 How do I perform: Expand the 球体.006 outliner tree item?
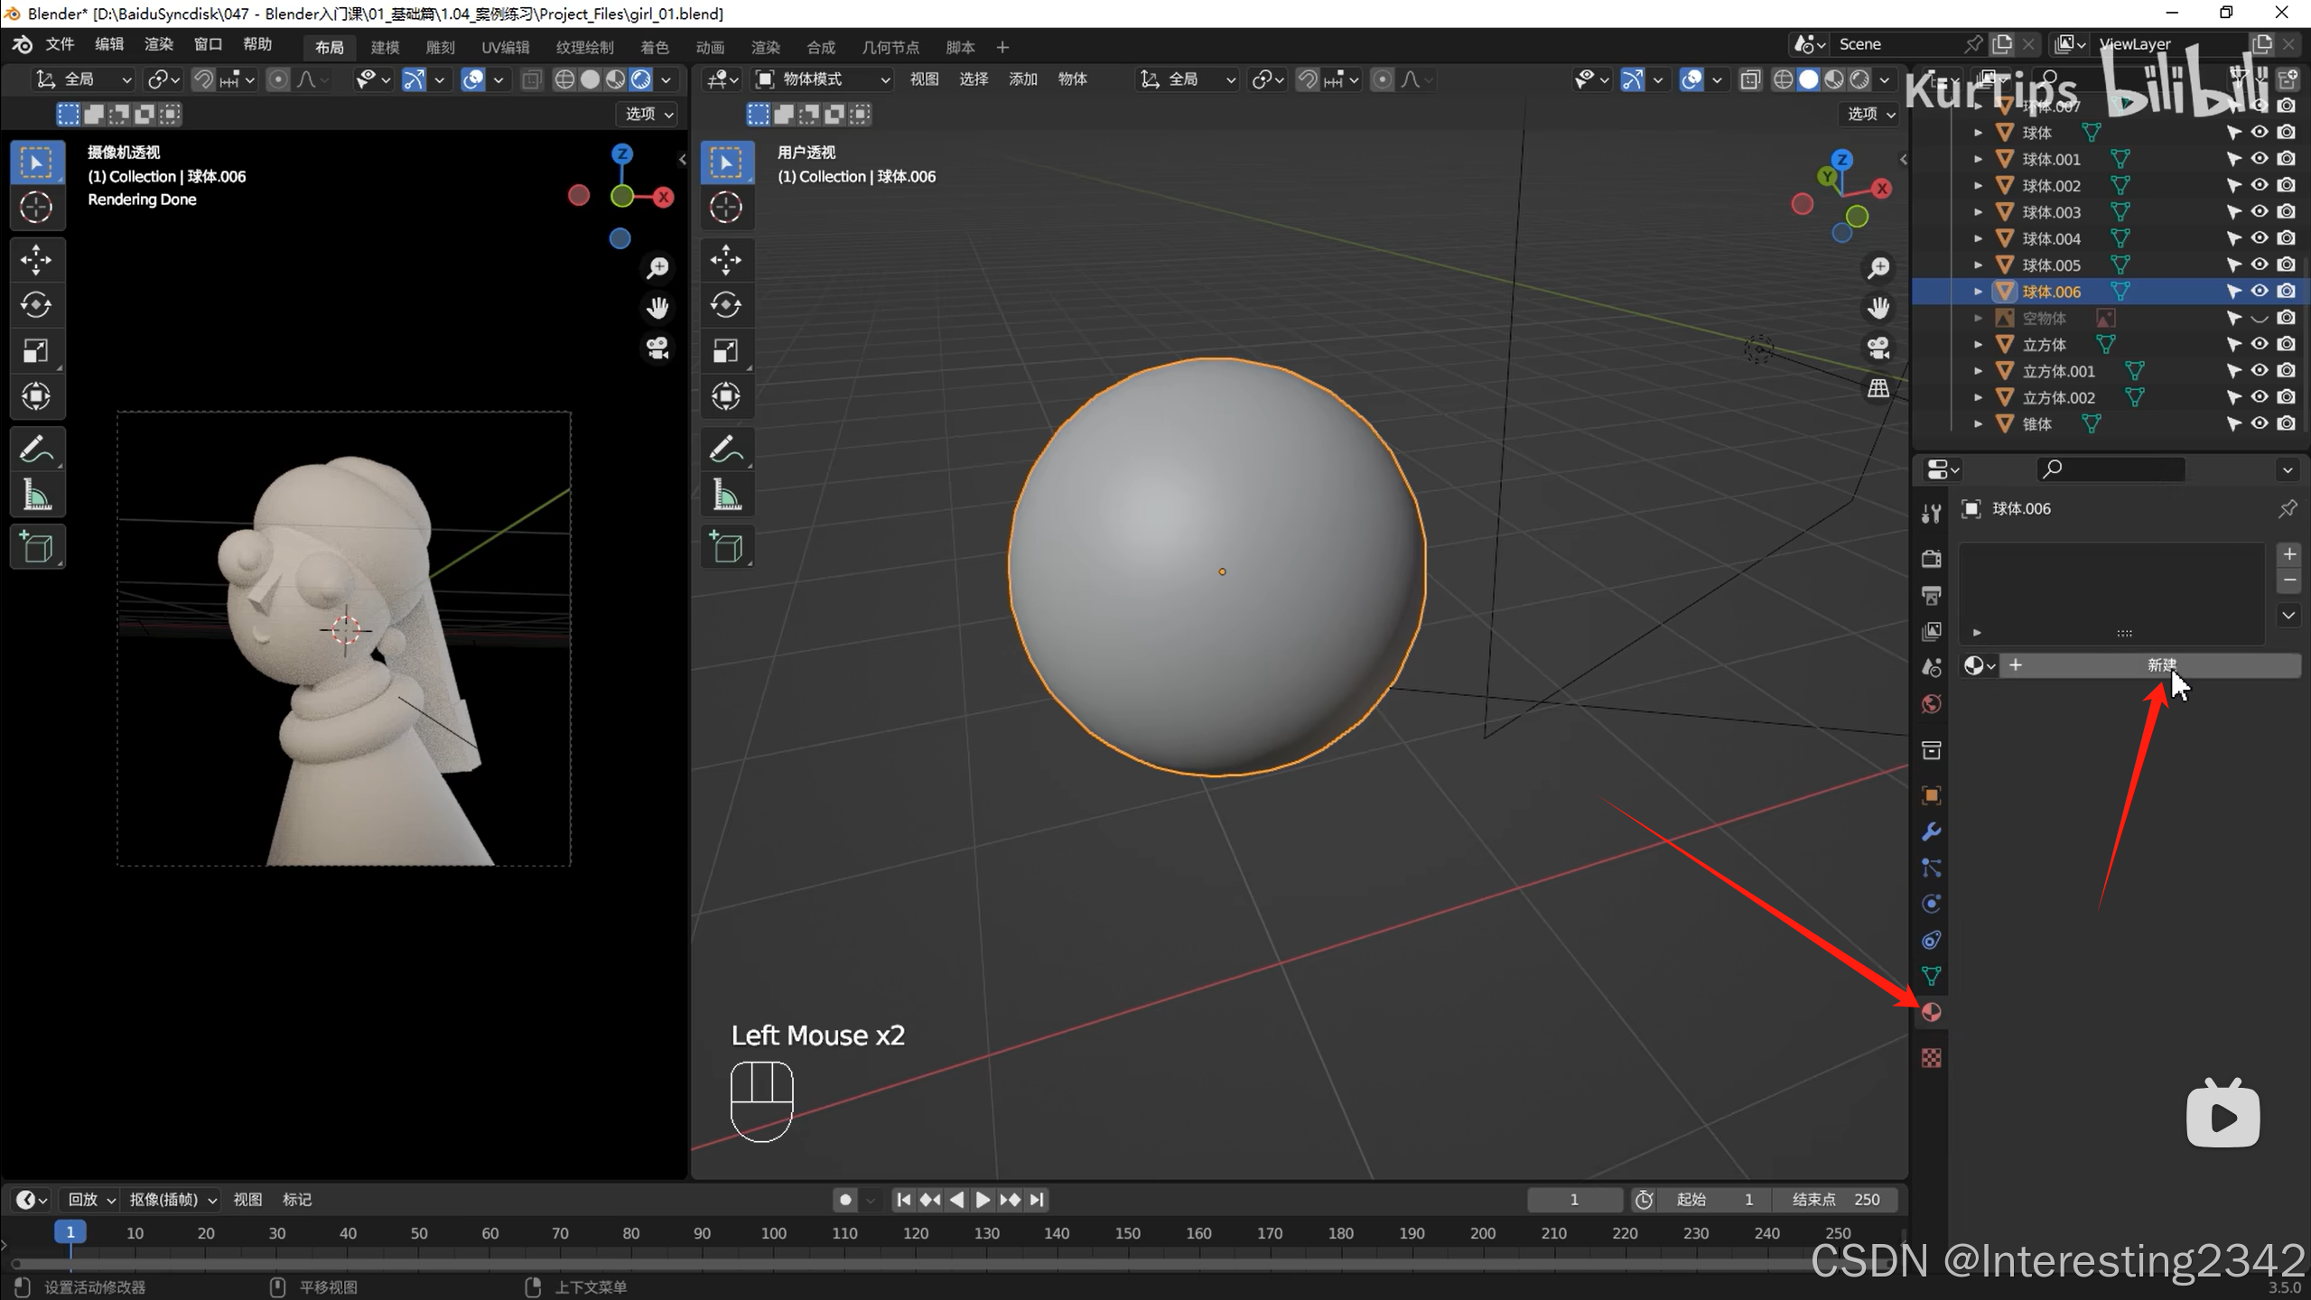[1978, 292]
